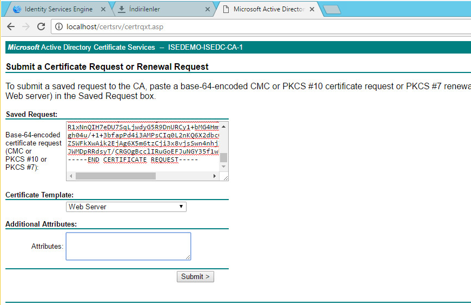Click the resize grip of Saved Request box
The image size is (471, 305).
[x=225, y=178]
